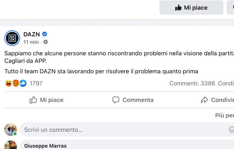Click the DAZN page name
The image size is (234, 149).
tap(32, 34)
